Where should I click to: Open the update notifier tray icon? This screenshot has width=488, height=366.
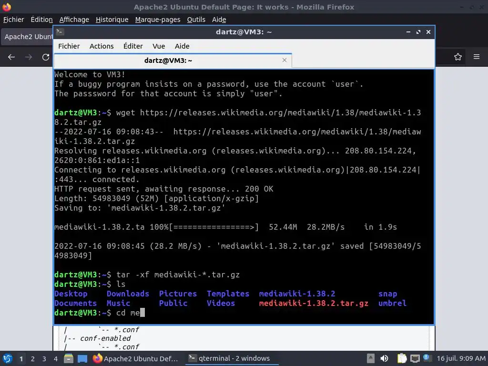tap(427, 358)
